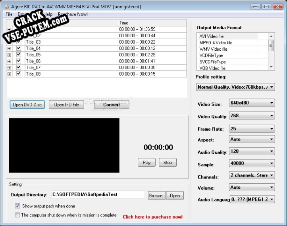Open the Volume dropdown
The height and width of the screenshot is (226, 287).
coord(252,187)
